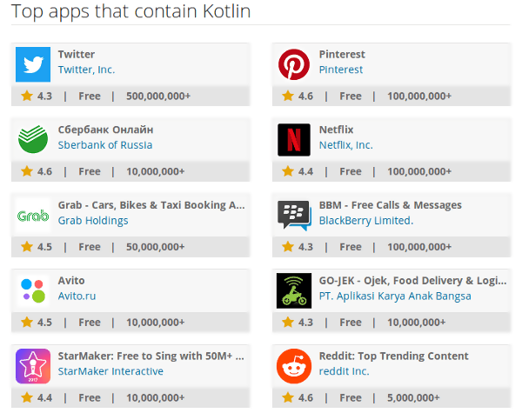
Task: Open the Pinterest logo icon
Action: tap(294, 64)
